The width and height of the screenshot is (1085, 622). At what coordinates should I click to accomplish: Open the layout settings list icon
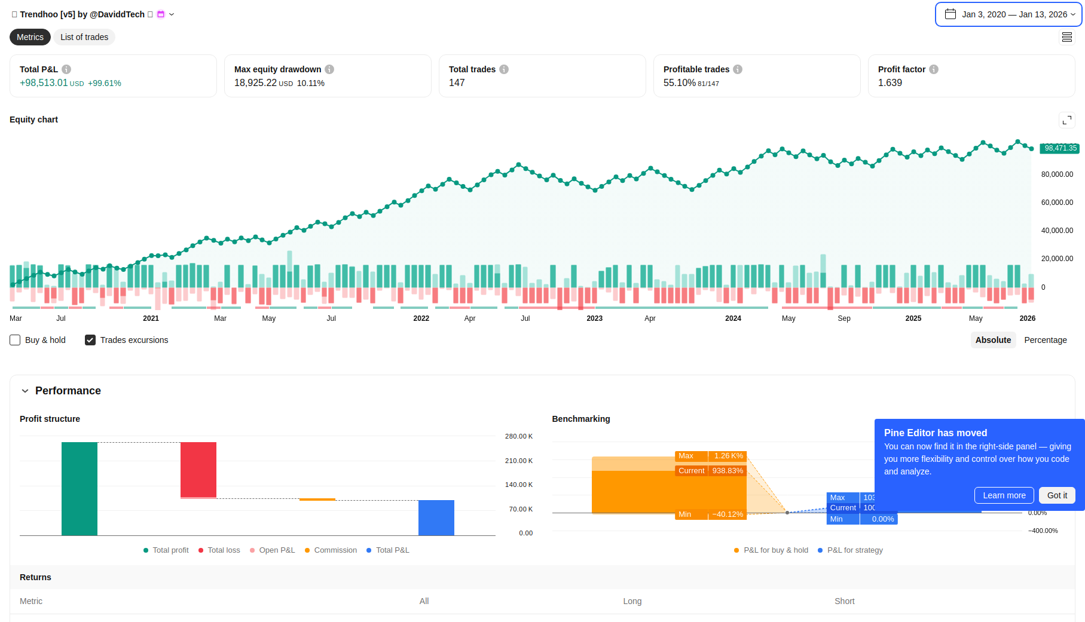(x=1066, y=37)
